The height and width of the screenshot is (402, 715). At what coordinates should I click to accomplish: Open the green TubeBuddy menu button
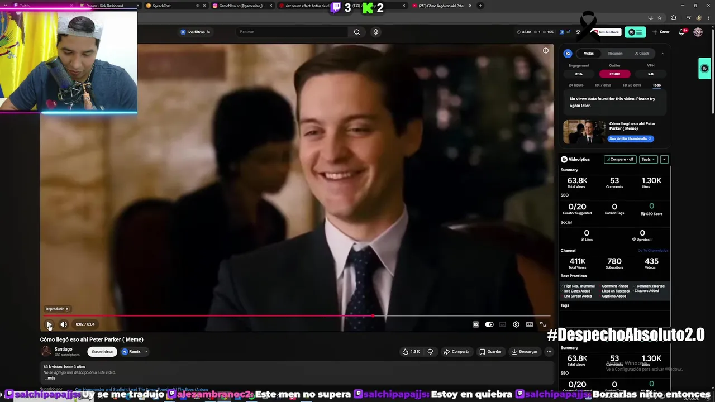635,32
